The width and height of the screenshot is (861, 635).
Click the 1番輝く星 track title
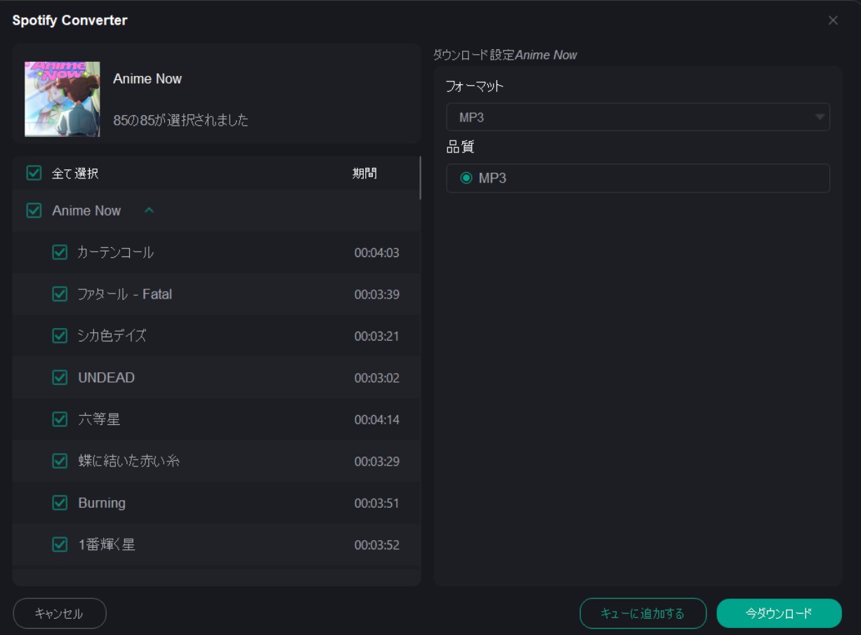[106, 544]
